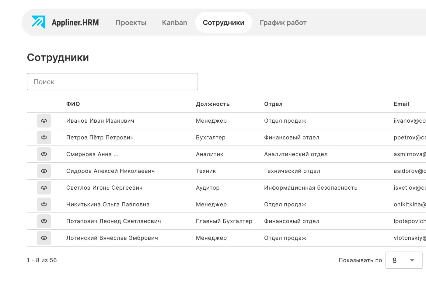Click the Информационная безопасность department cell
426x284 pixels.
click(x=311, y=188)
